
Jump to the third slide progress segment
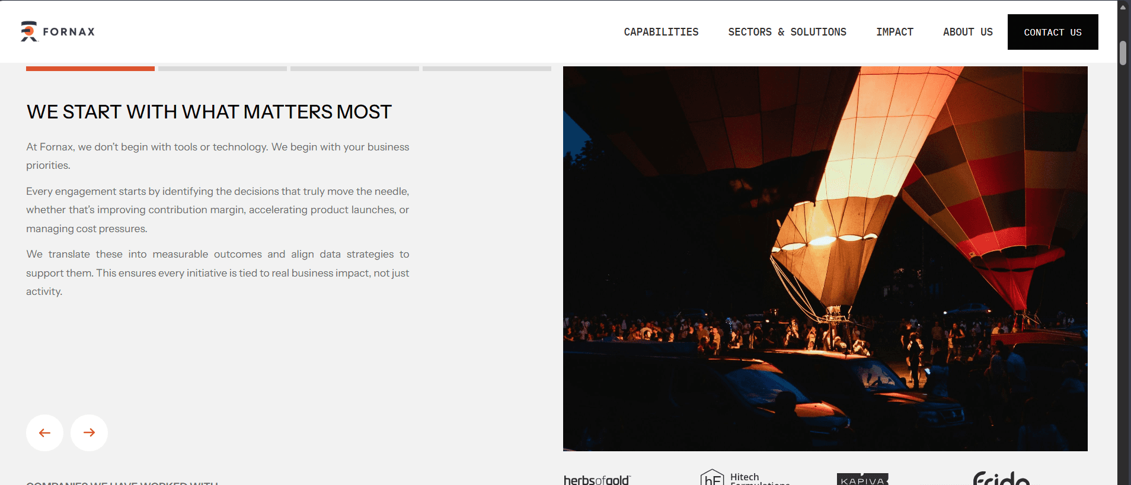click(354, 69)
